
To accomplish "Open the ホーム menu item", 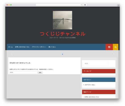I will [10, 47].
